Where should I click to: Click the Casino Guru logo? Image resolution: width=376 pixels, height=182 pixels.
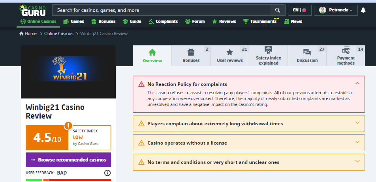[x=32, y=10]
